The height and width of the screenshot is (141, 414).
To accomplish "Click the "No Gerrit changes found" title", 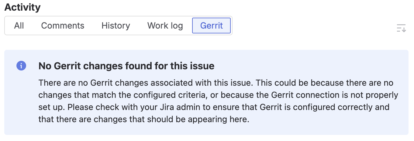I will (x=126, y=66).
